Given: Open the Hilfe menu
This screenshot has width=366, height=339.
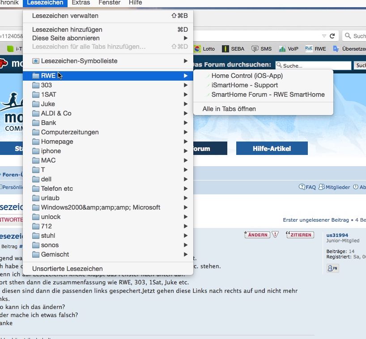Looking at the screenshot, I should click(x=136, y=3).
